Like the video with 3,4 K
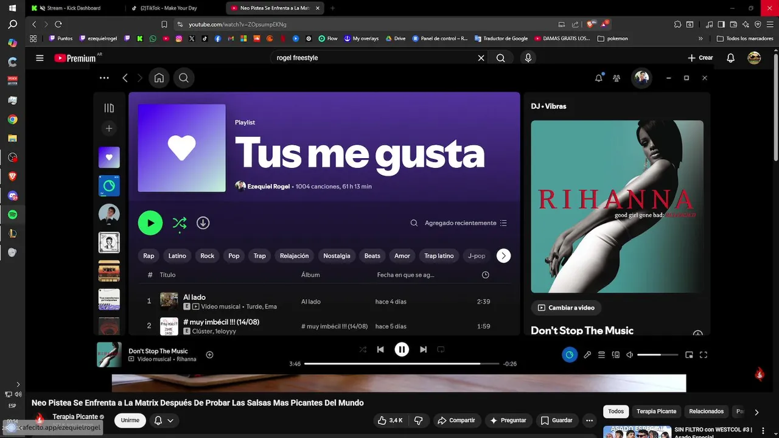The height and width of the screenshot is (438, 779). tap(390, 420)
